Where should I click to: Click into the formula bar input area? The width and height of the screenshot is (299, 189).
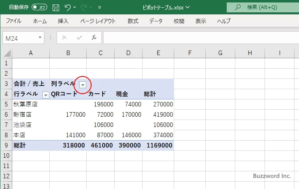coord(201,38)
